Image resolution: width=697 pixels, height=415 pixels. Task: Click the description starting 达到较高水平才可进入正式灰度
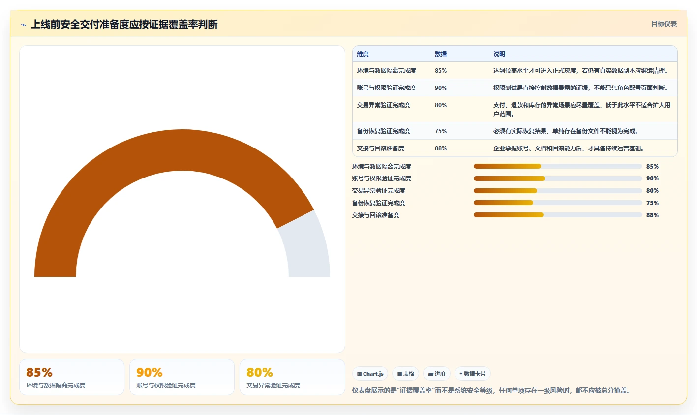pyautogui.click(x=581, y=71)
